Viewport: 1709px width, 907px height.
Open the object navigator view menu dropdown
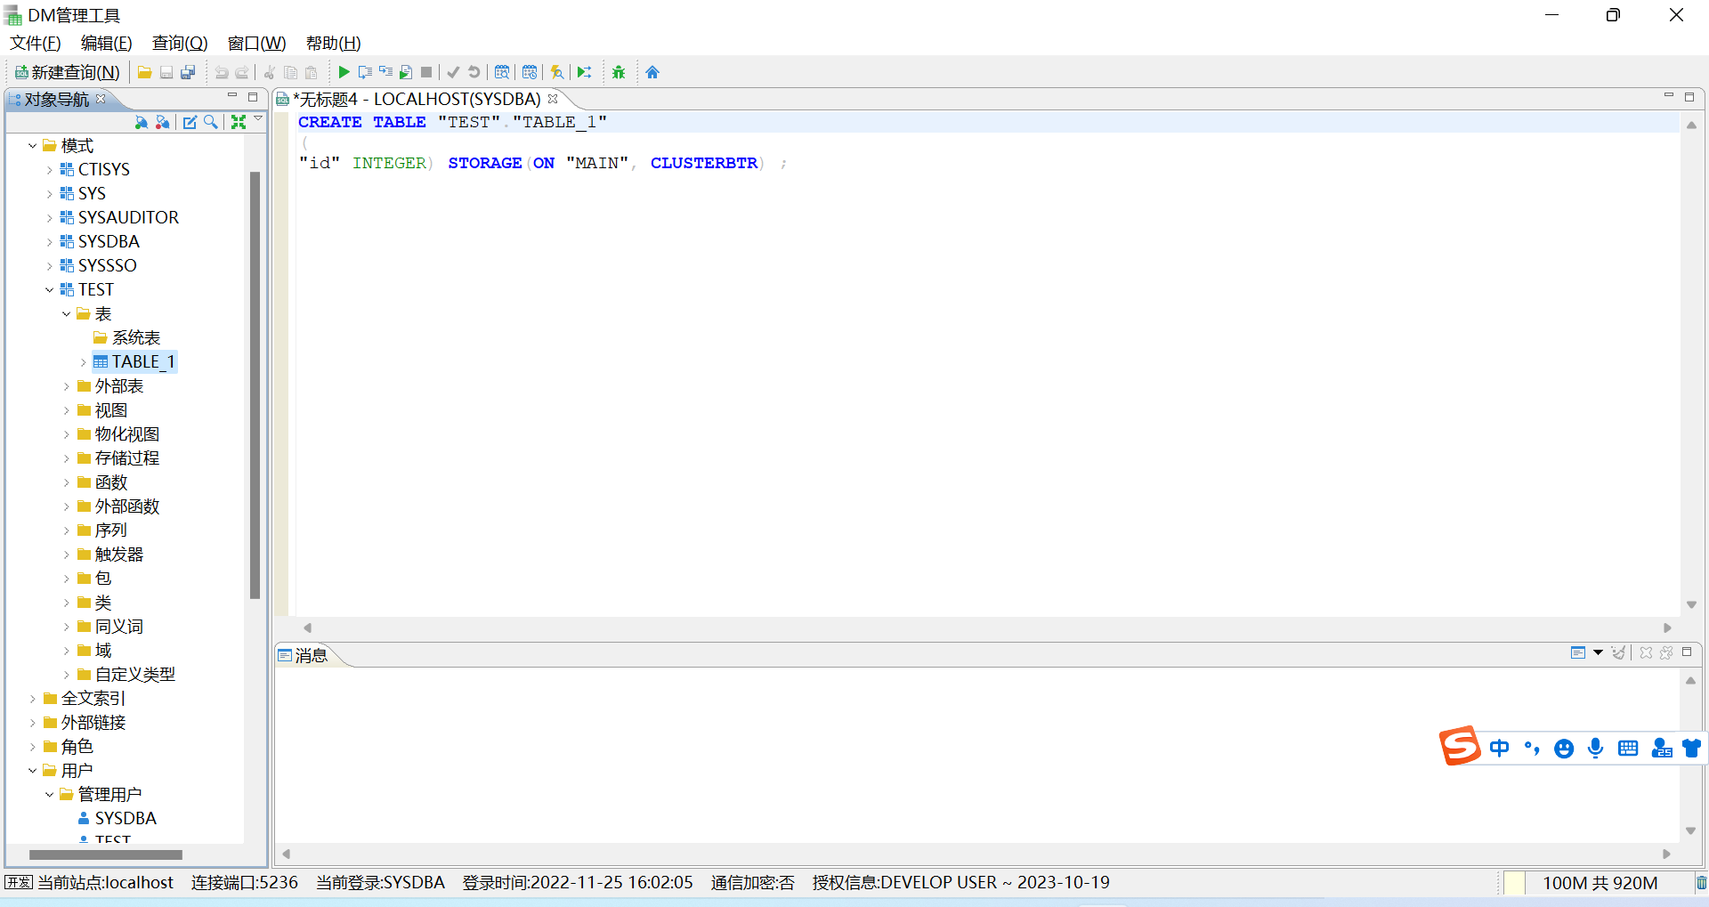[258, 118]
